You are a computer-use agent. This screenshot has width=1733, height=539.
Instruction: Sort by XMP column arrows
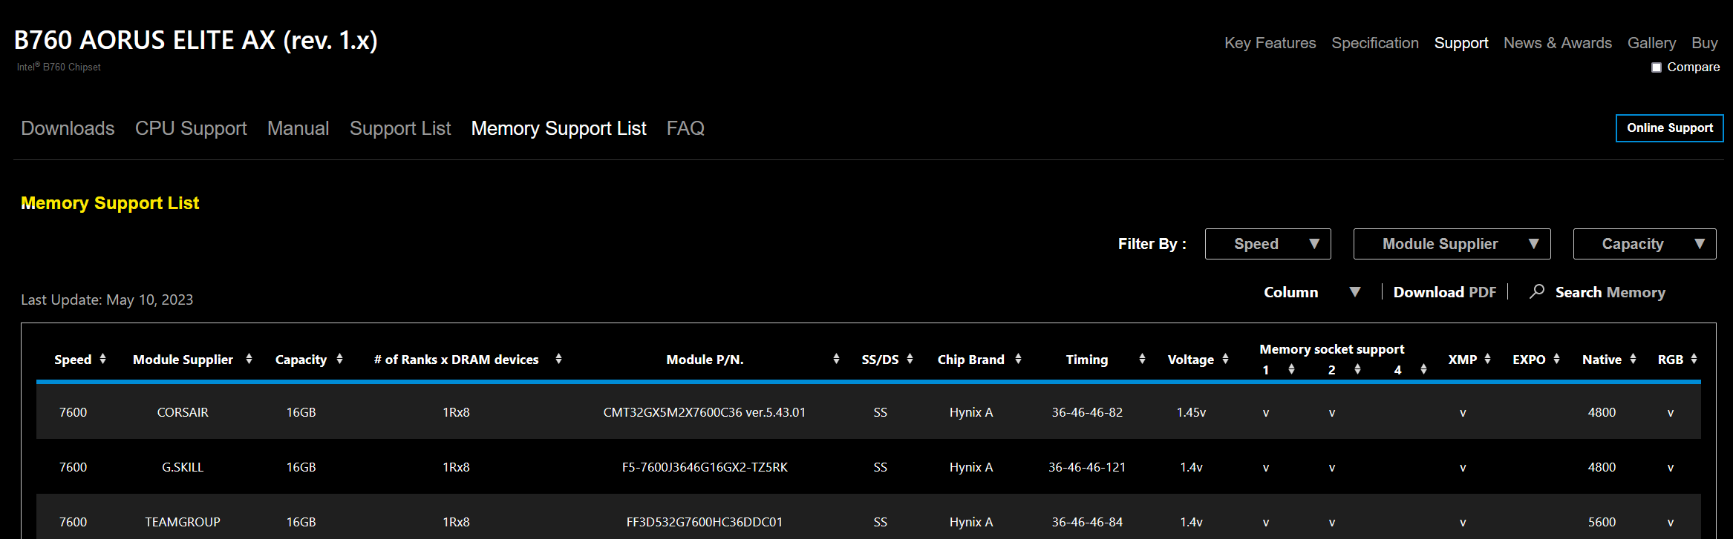click(1487, 359)
